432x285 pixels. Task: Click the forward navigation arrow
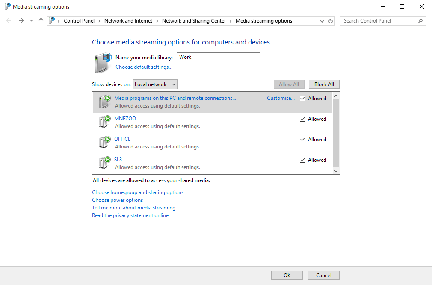21,20
